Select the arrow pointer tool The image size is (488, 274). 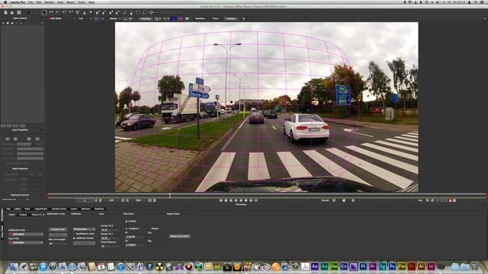coord(44,12)
